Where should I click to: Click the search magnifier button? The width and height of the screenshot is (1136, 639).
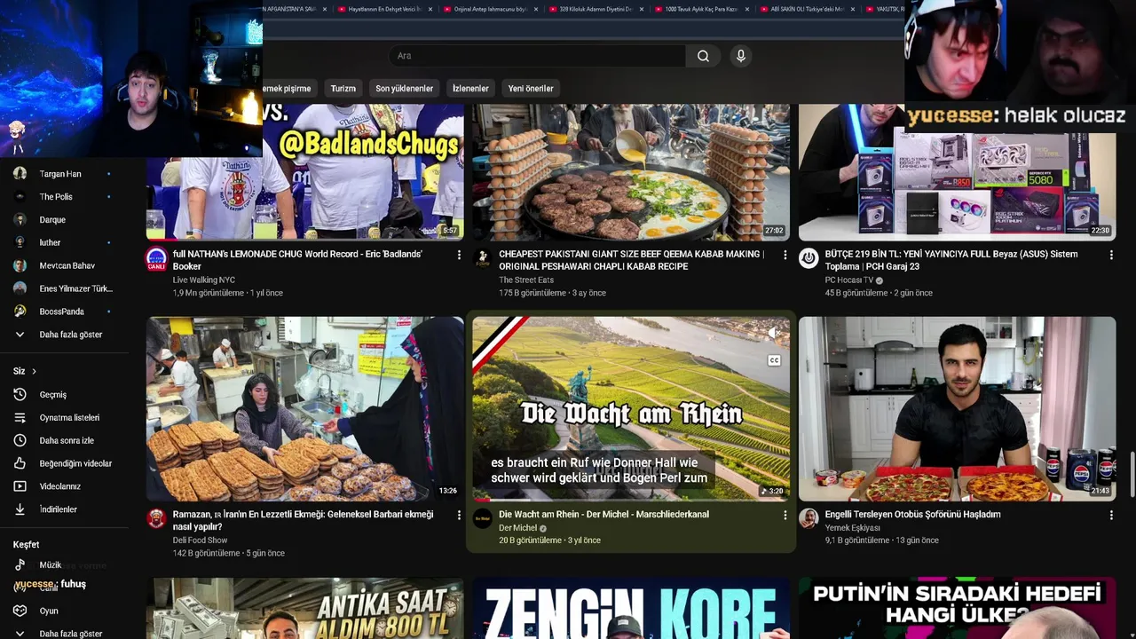(703, 56)
